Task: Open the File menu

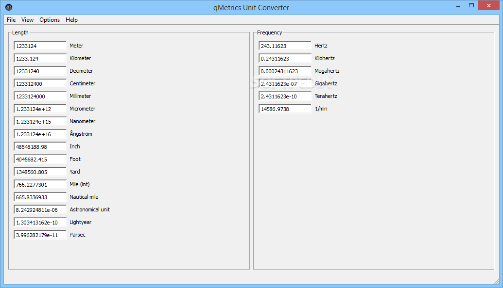Action: click(x=11, y=20)
